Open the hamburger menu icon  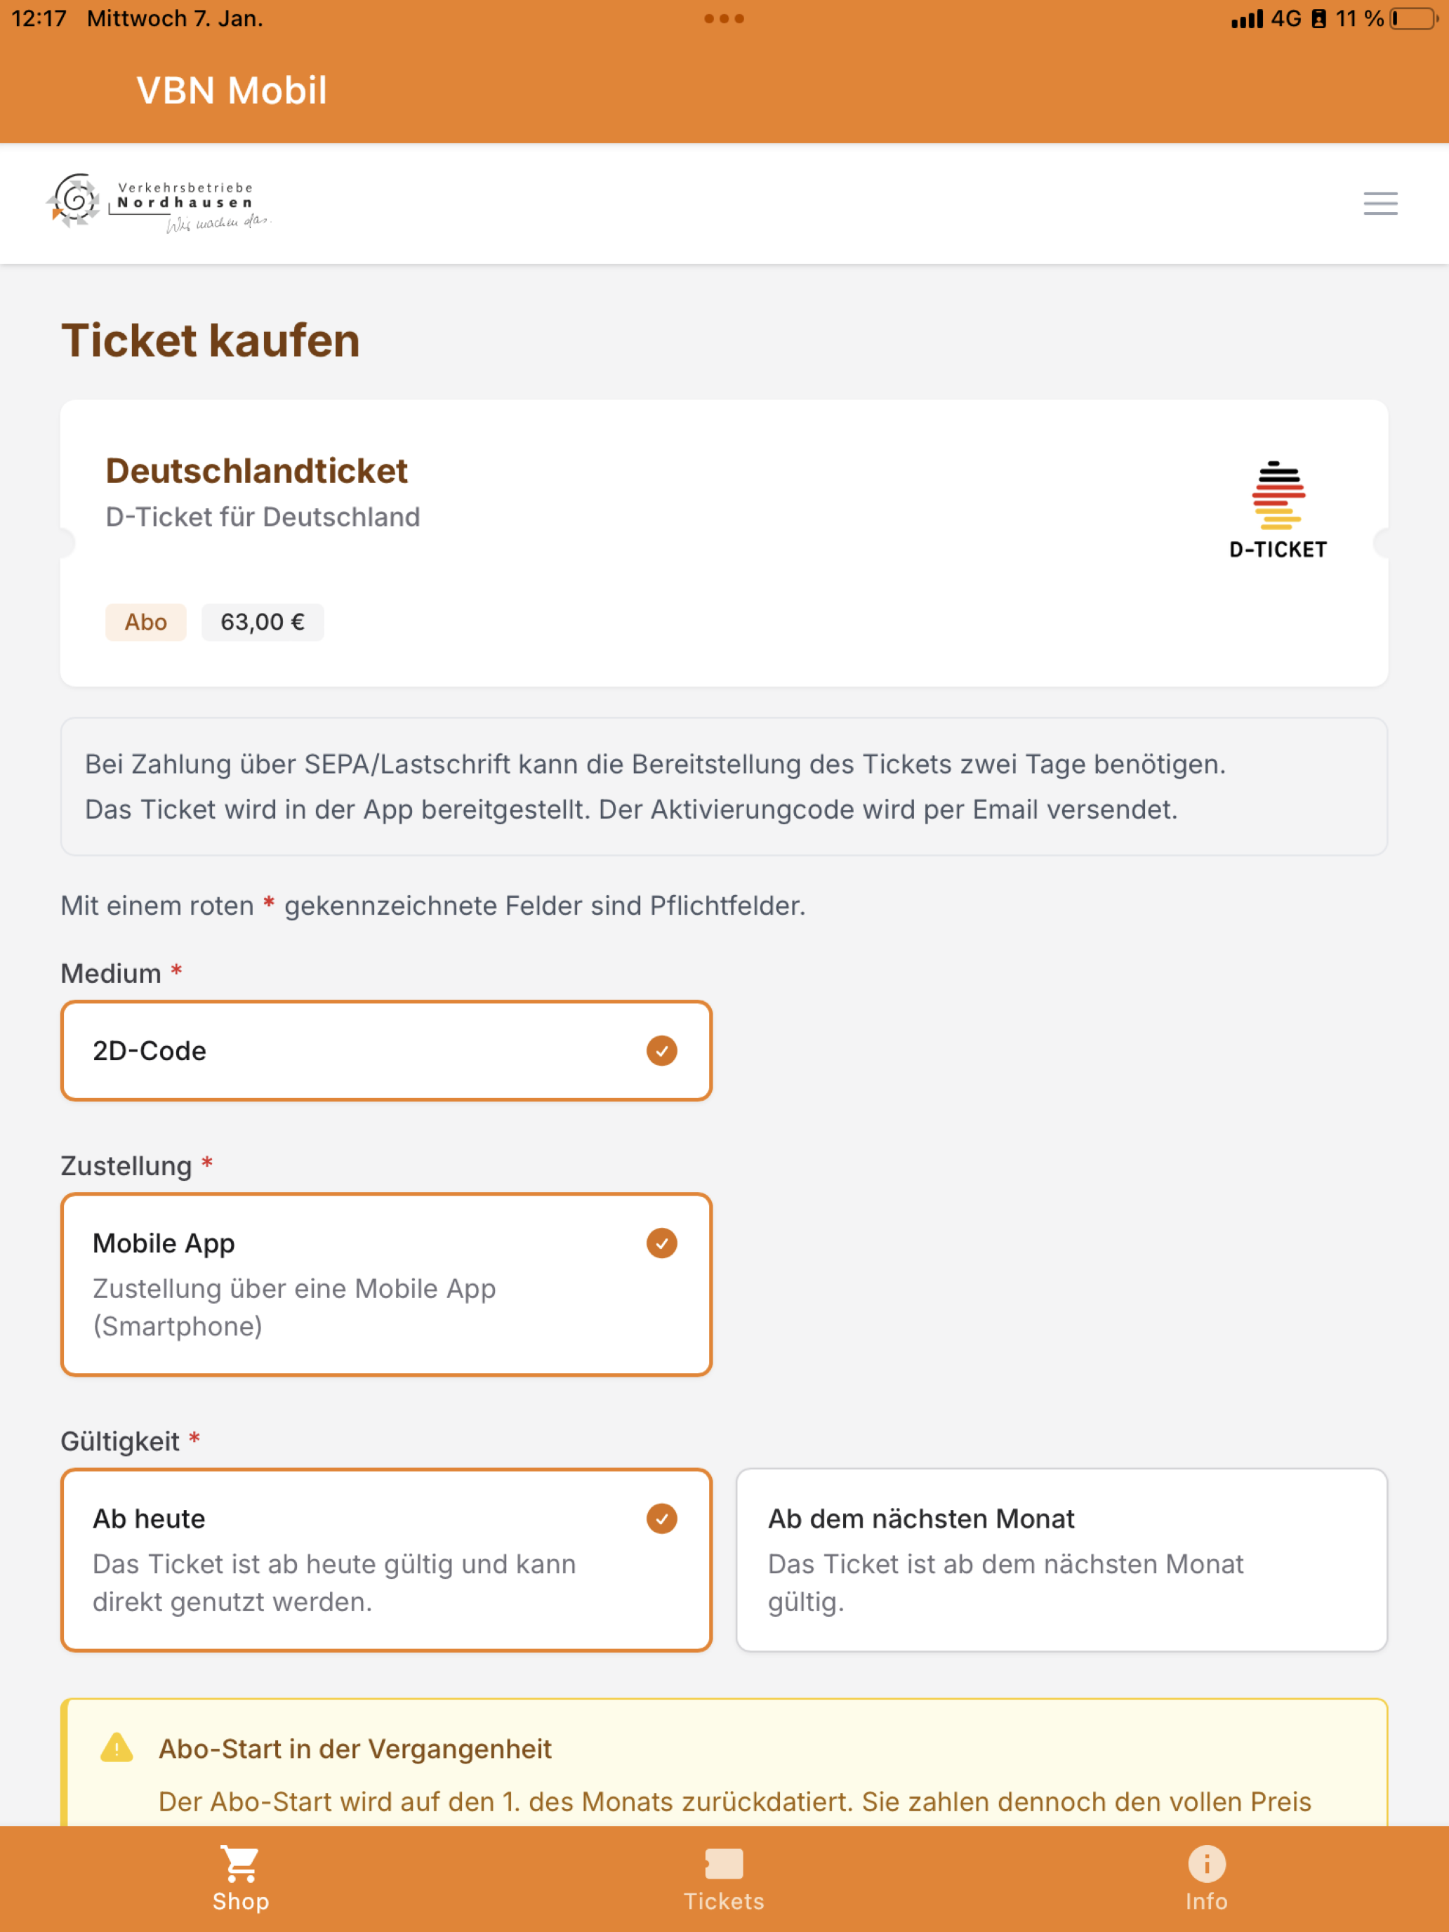[1380, 204]
